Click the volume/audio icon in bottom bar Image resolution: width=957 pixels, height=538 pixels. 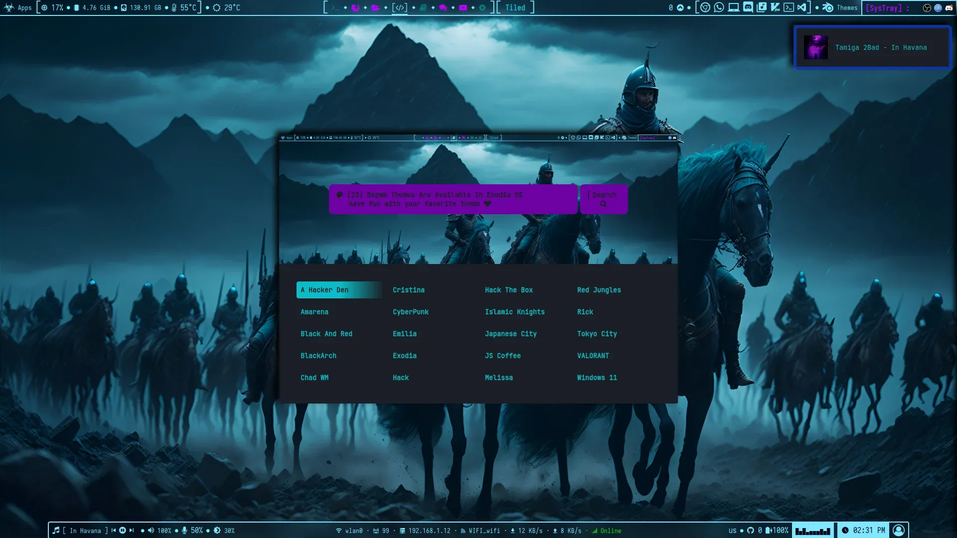point(151,530)
